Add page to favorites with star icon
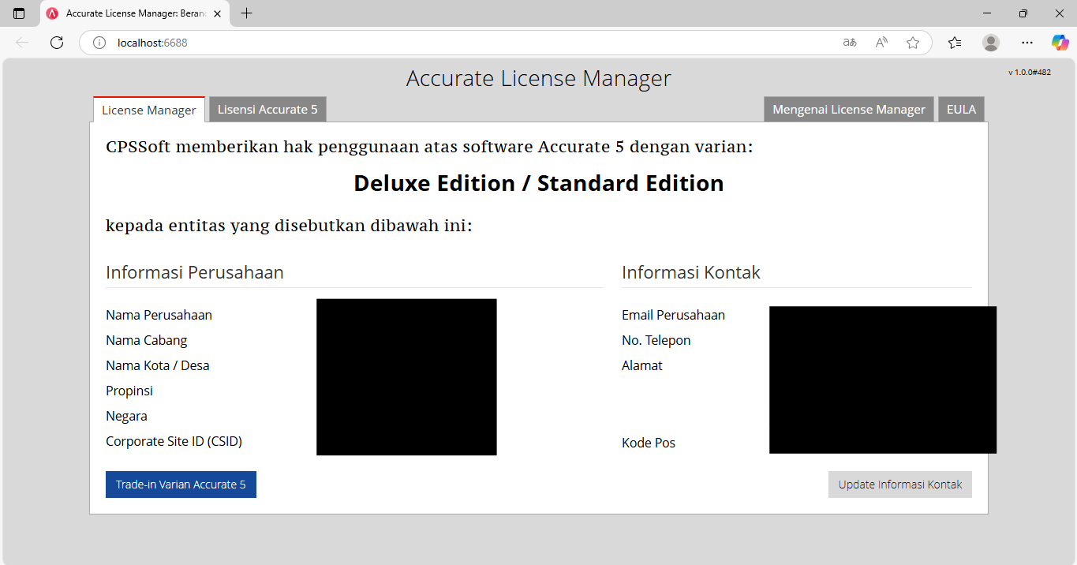This screenshot has width=1077, height=565. tap(913, 43)
